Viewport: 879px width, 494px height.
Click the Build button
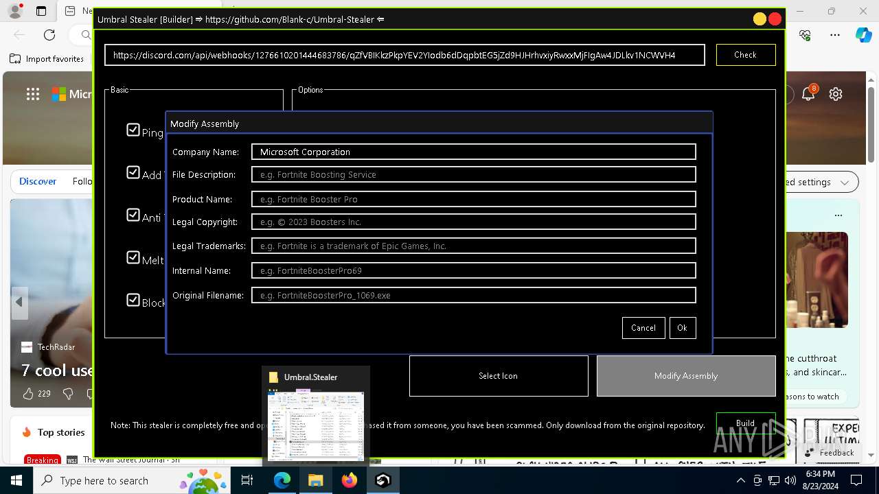(x=746, y=423)
